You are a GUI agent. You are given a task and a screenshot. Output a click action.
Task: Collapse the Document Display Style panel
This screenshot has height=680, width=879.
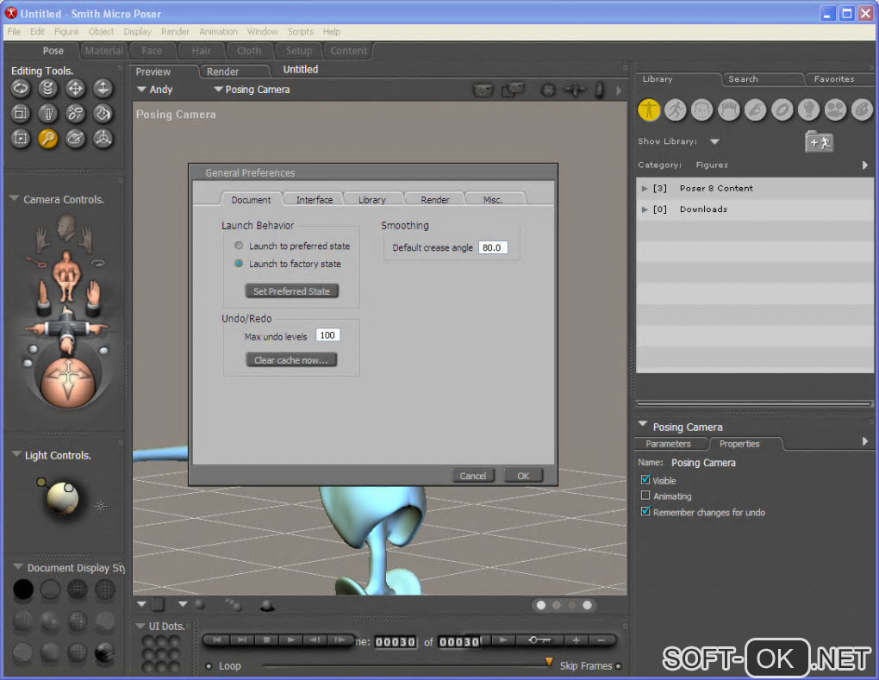[18, 567]
